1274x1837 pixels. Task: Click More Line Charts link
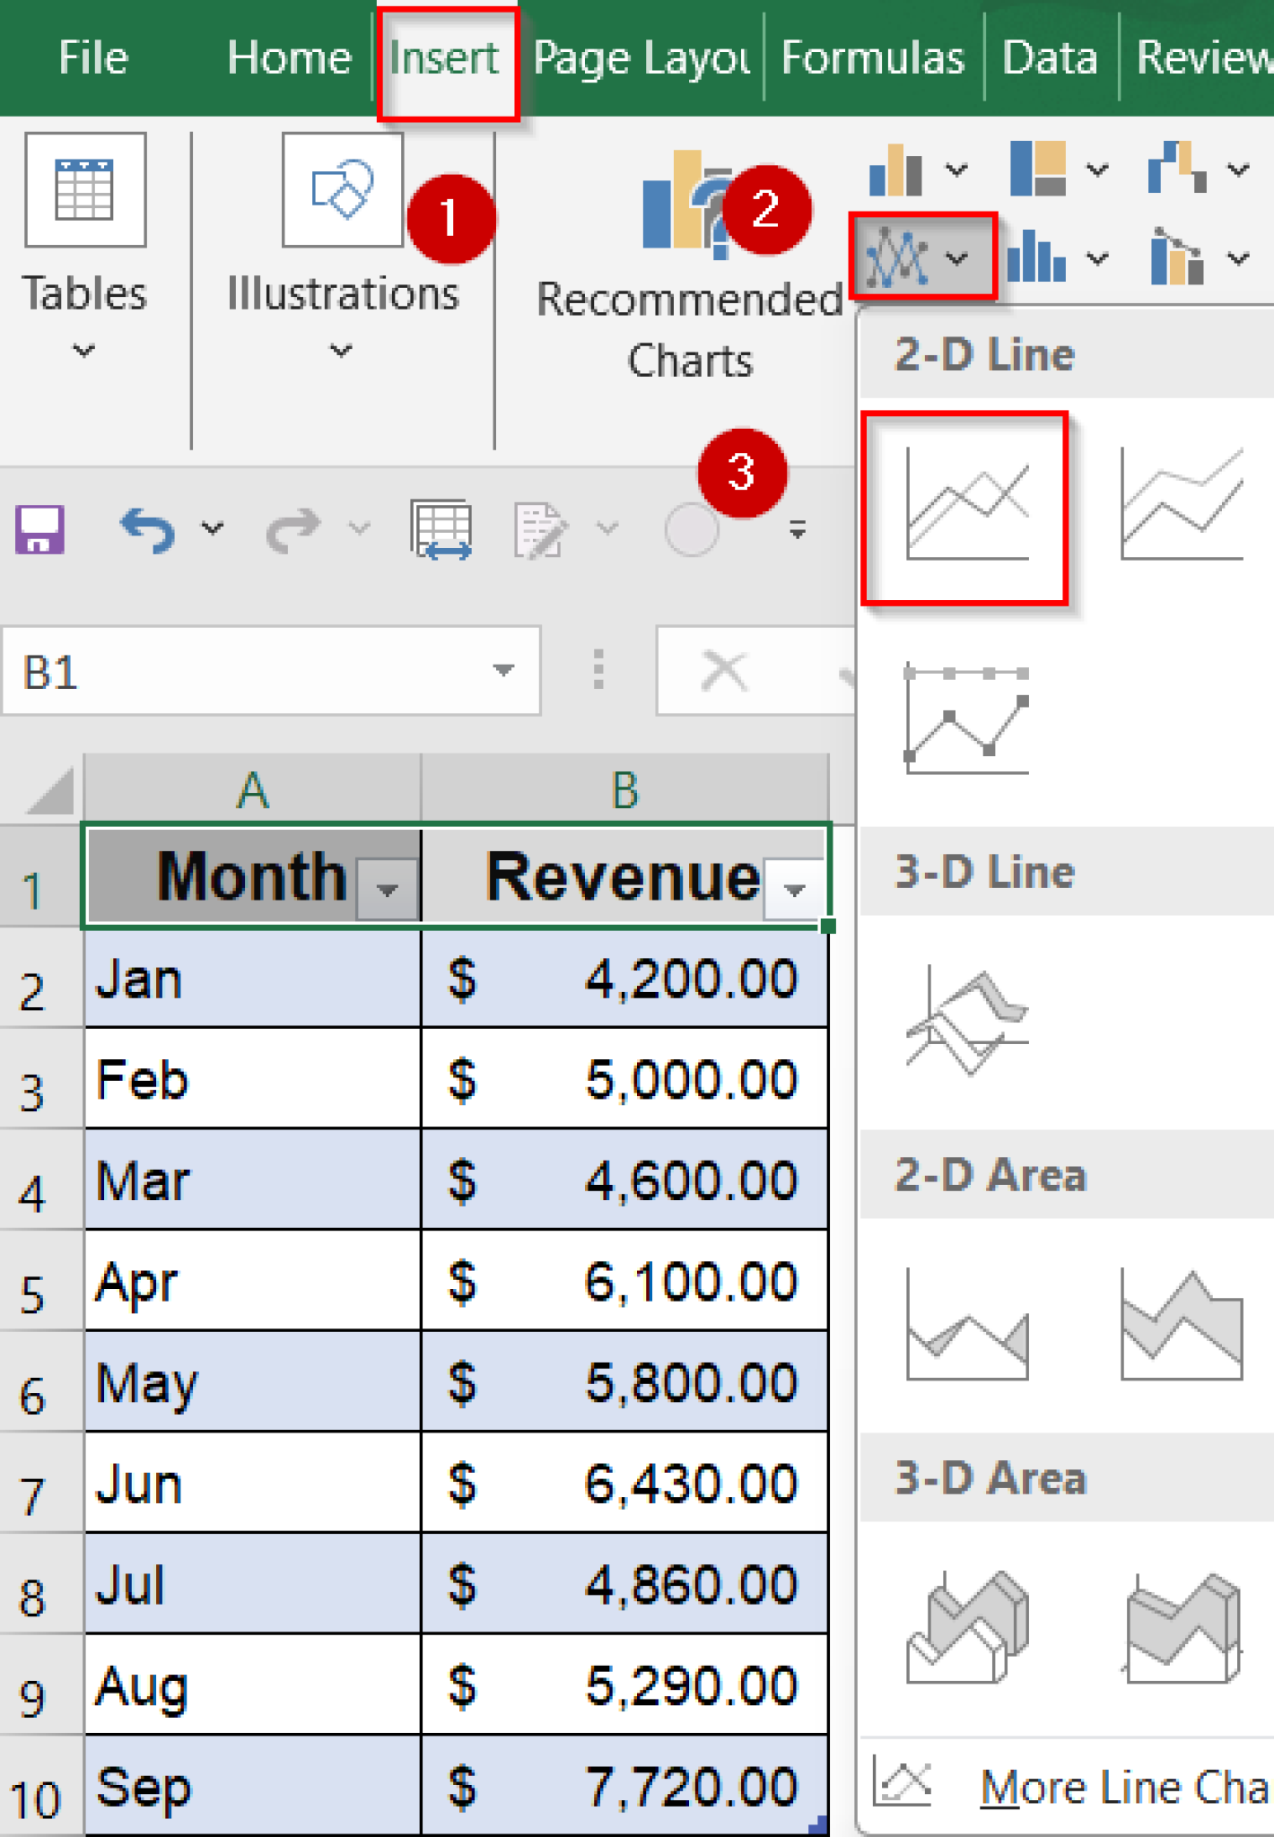1121,1787
